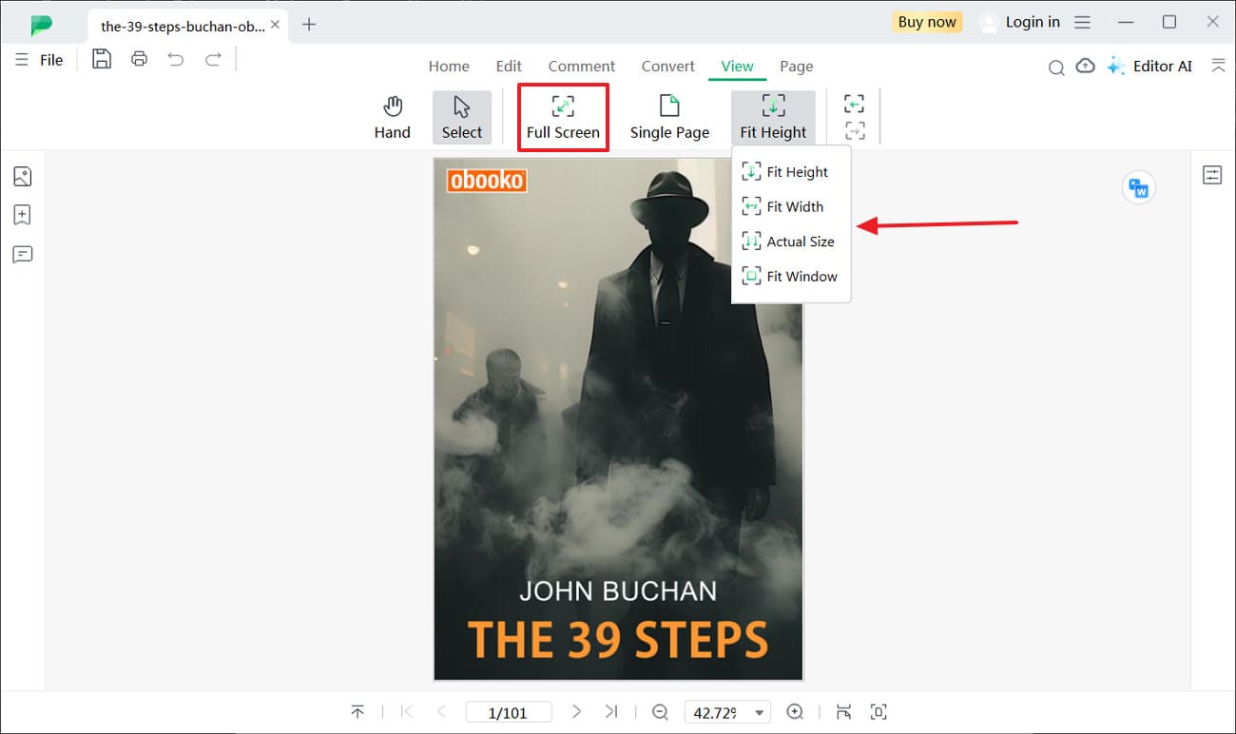
Task: Go to the last page
Action: pos(611,712)
